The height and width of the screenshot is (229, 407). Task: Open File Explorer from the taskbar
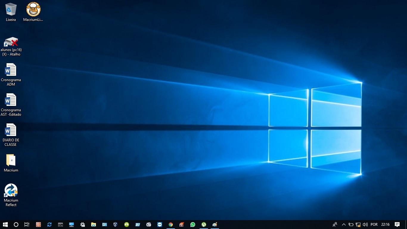[x=94, y=225]
